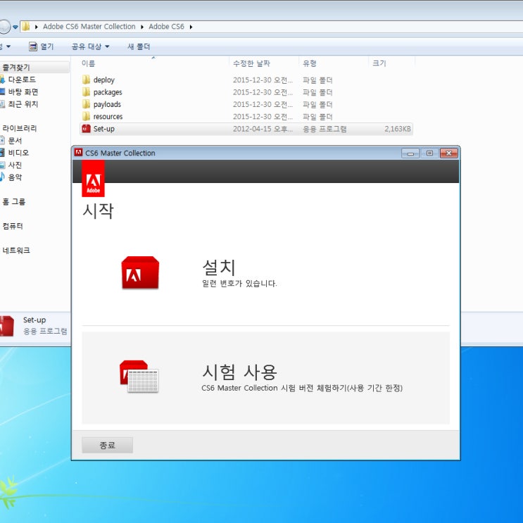Screen dimensions: 523x523
Task: Select 라이브러리 in sidebar
Action: [x=19, y=128]
